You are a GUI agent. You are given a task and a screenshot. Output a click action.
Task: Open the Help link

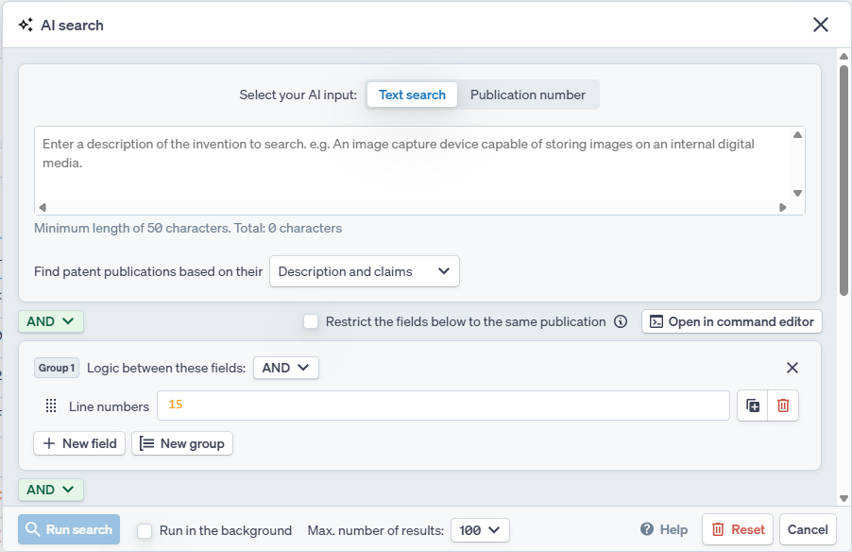[664, 529]
